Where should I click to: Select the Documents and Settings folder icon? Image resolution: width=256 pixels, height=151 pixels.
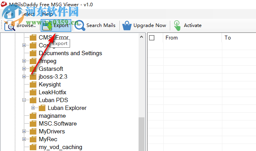[x=33, y=53]
